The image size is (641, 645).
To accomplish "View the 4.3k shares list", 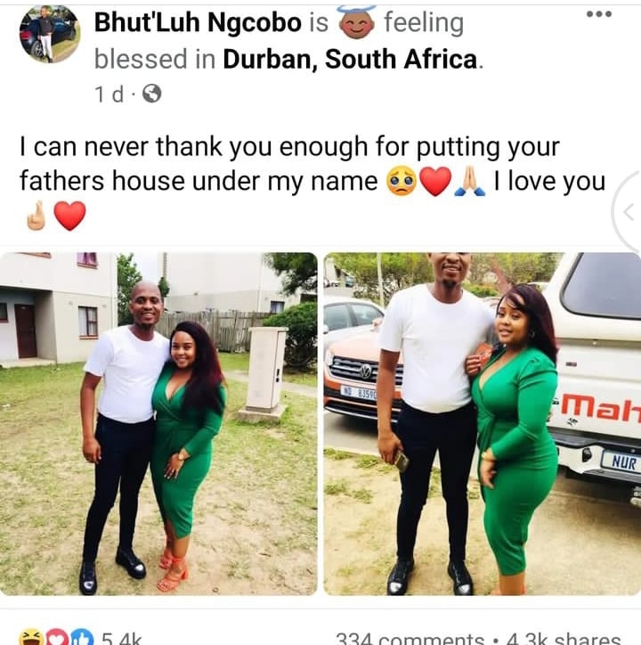I will coord(563,639).
